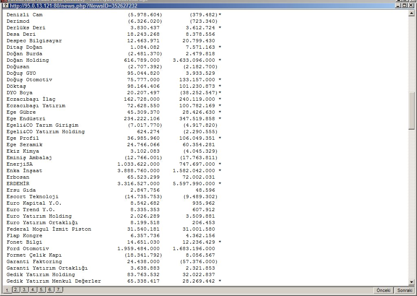Click the Ekiz Kimya row name
417x296 pixels.
pos(23,151)
